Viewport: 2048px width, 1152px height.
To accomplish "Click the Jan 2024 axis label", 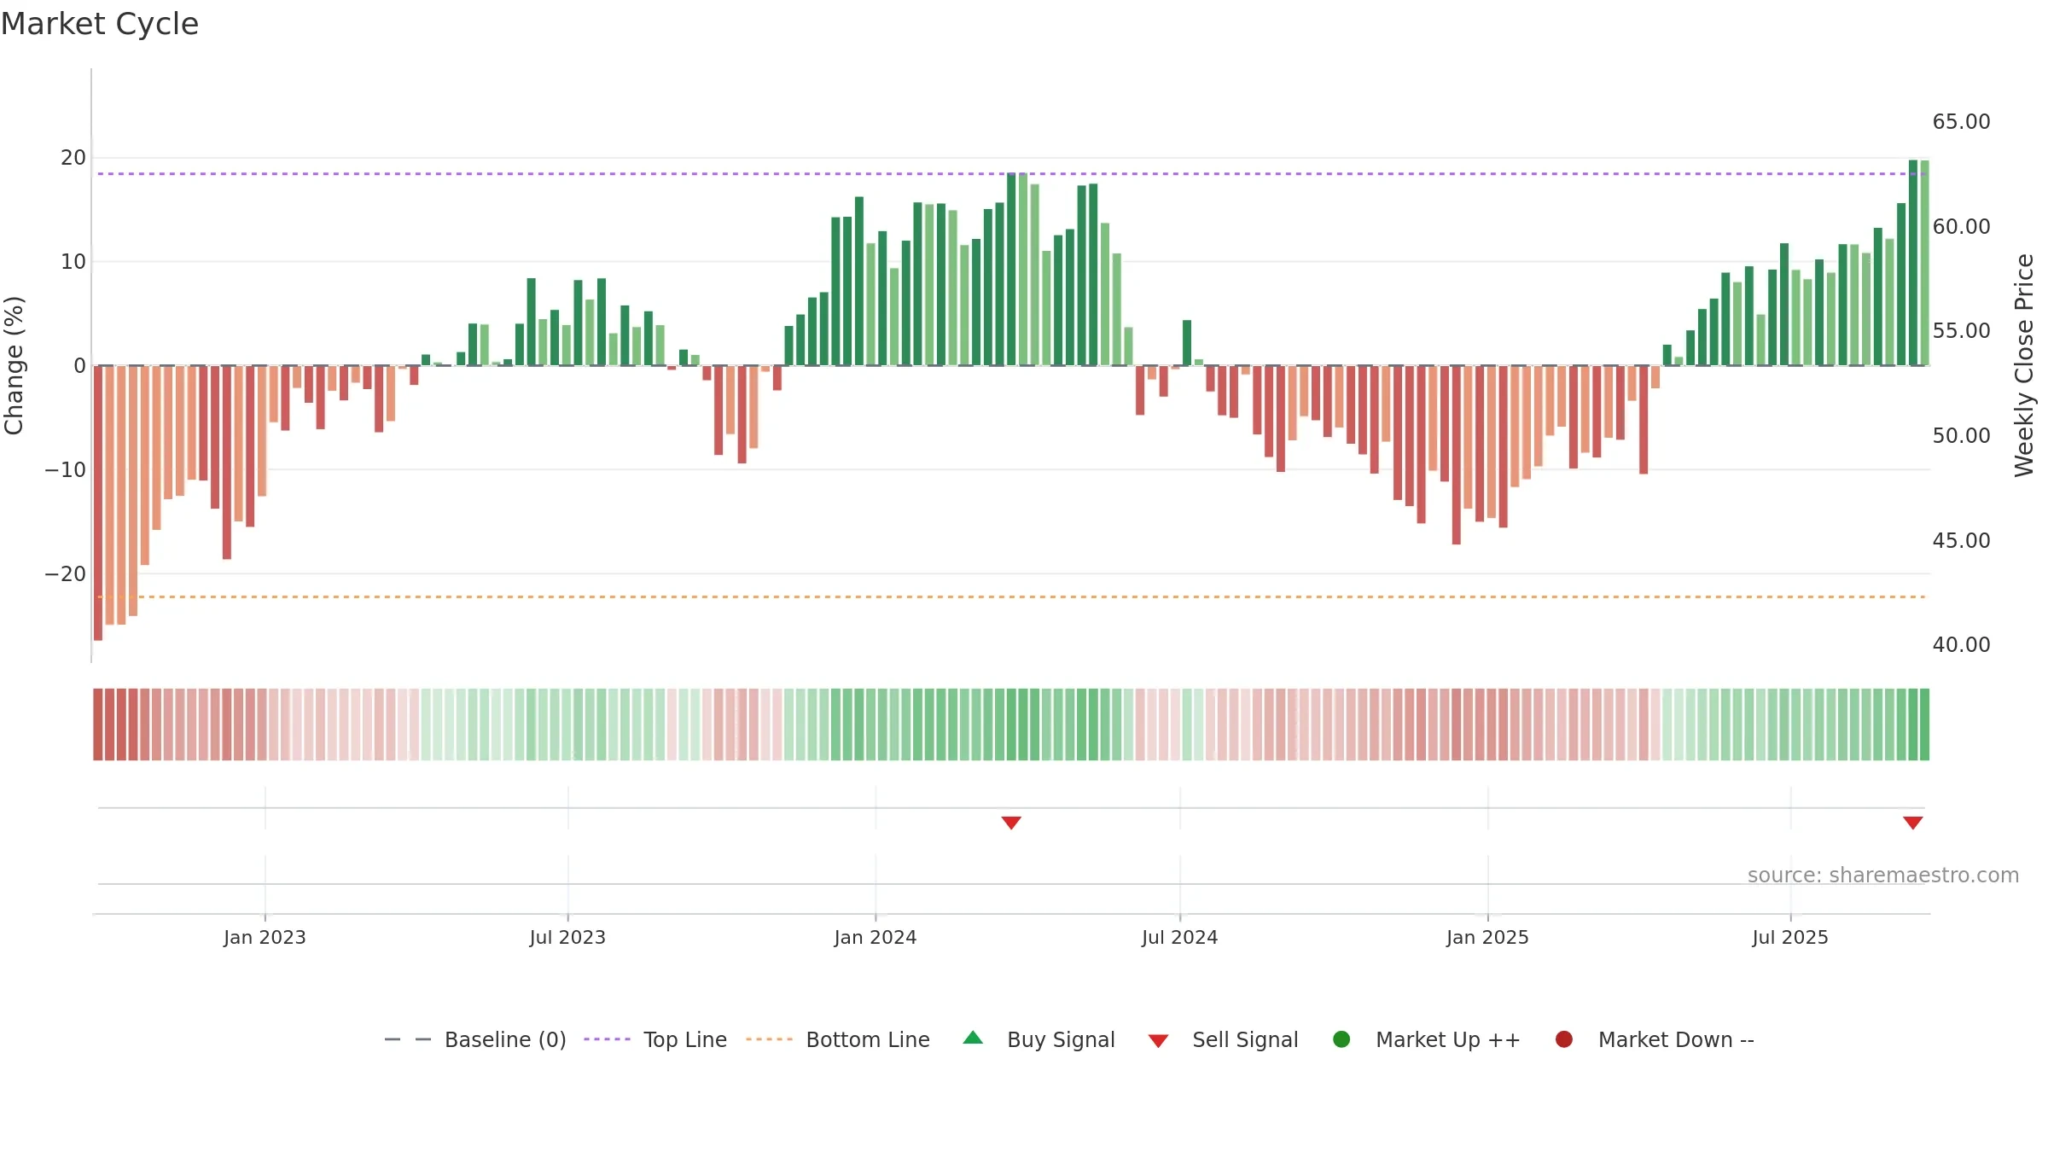I will click(876, 938).
